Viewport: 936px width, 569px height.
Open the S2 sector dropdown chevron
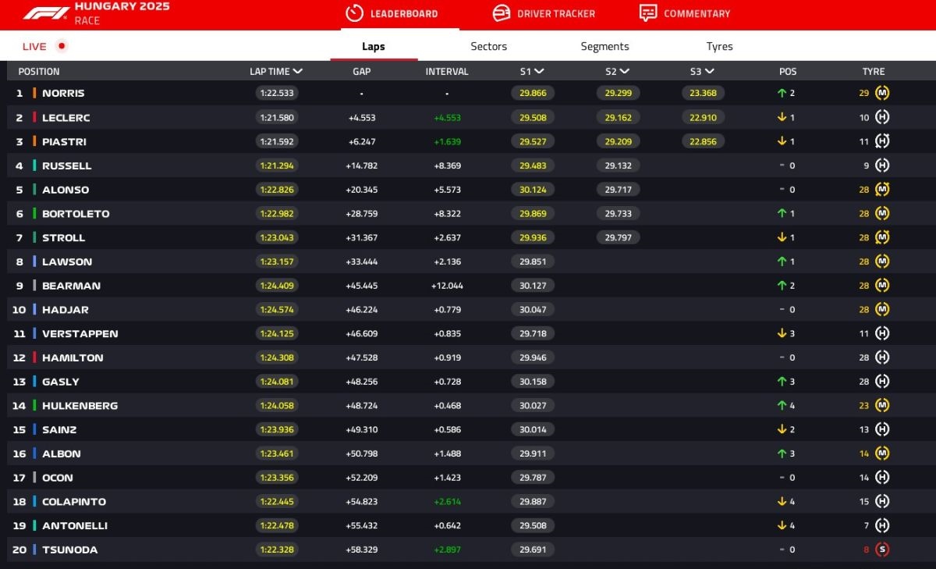[x=624, y=71]
